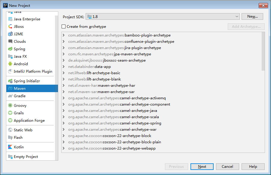The height and width of the screenshot is (175, 271).
Task: Expand the bamboo-plugin-archetype entry
Action: pyautogui.click(x=64, y=35)
